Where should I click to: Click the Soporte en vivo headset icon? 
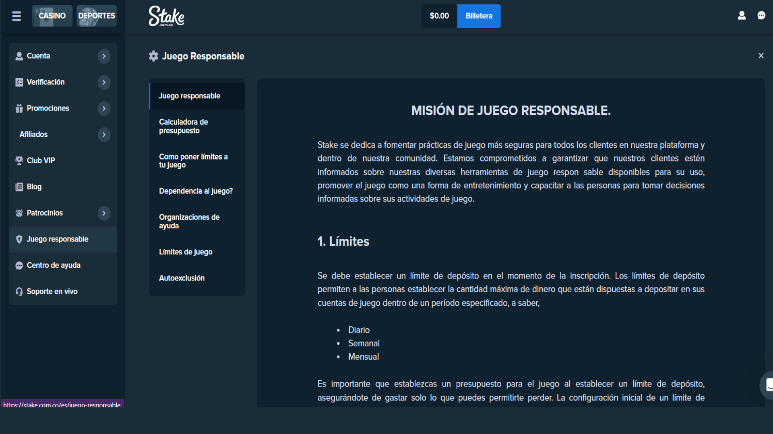click(19, 292)
